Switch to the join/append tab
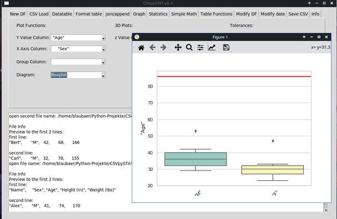337x219 pixels. coord(117,14)
